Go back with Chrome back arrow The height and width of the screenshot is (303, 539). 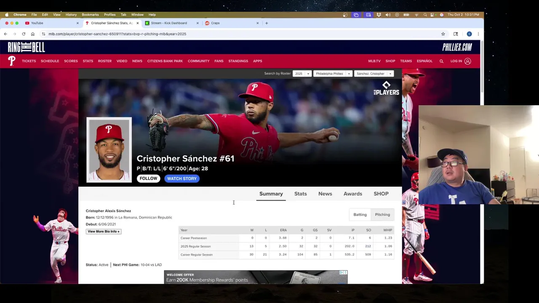click(5, 34)
